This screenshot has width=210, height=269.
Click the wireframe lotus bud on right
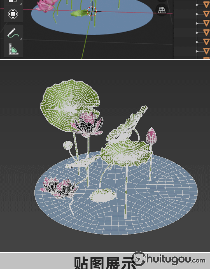(151, 135)
